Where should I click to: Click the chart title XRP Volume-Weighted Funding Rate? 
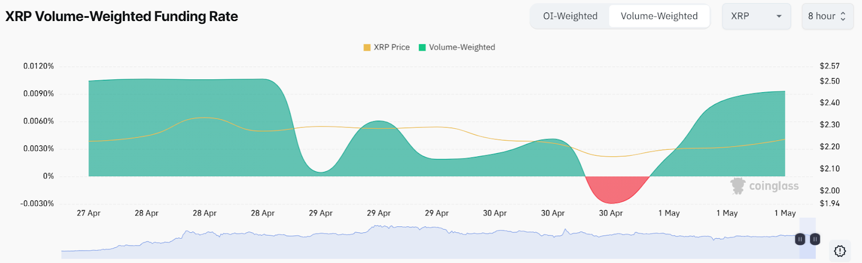122,17
